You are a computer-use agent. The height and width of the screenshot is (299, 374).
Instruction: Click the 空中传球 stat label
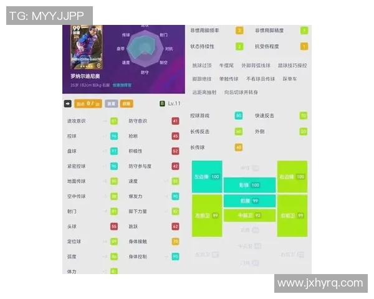pyautogui.click(x=76, y=196)
